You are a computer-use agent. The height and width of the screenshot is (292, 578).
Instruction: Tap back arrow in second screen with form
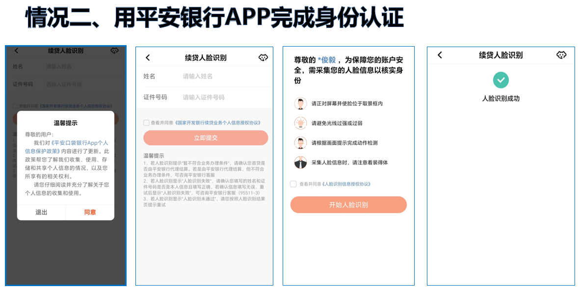pos(148,57)
